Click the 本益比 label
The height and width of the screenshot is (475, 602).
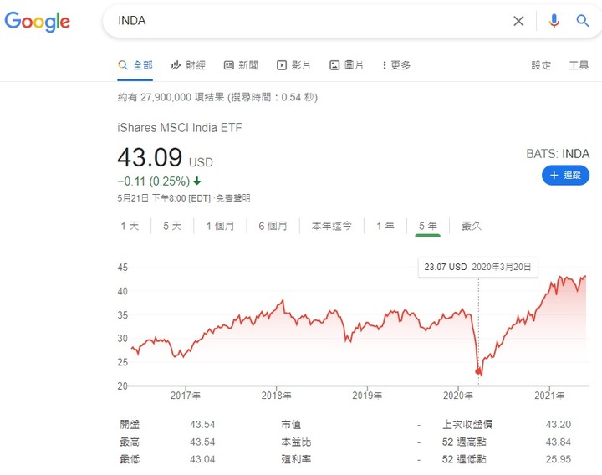(296, 442)
